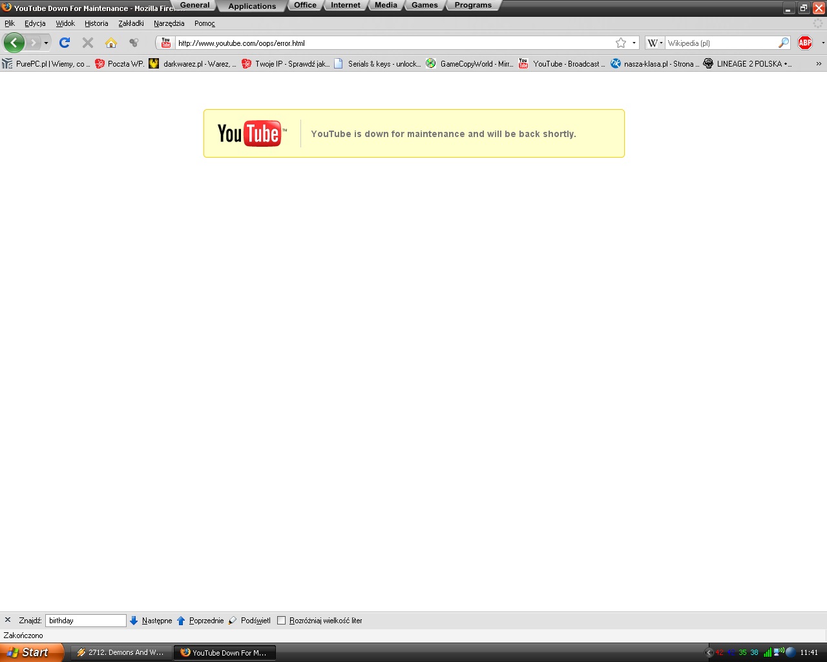This screenshot has width=827, height=662.
Task: Click the Windows Start button
Action: pyautogui.click(x=31, y=652)
